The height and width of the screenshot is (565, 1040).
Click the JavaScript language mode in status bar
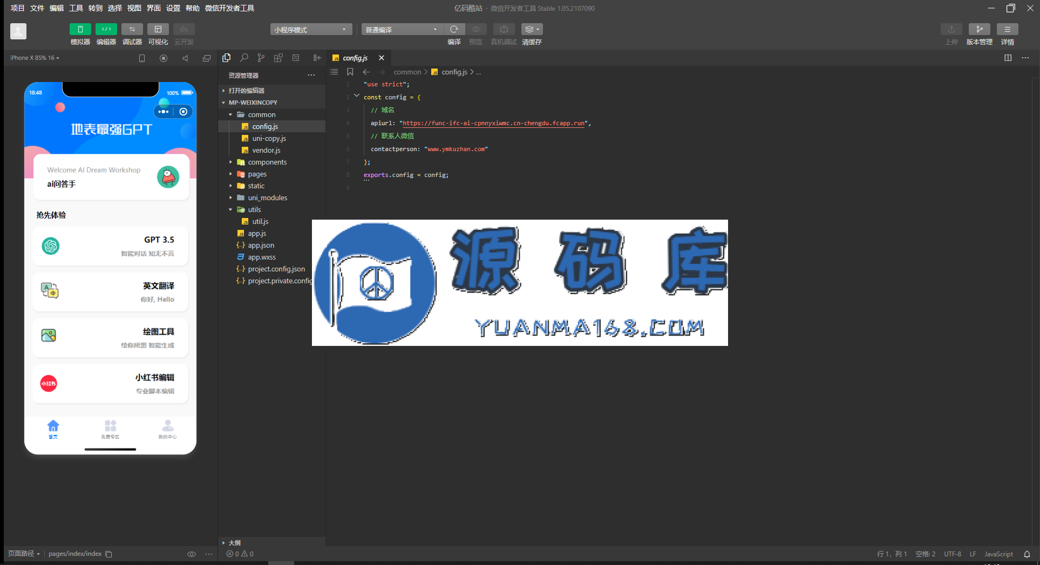(998, 554)
